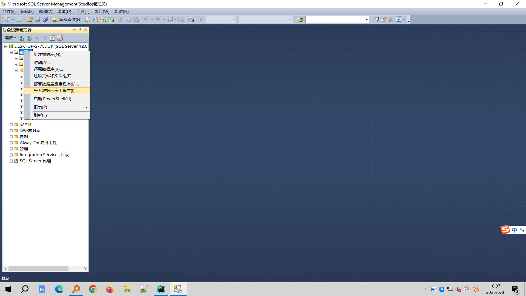Refresh the Object Explorer with the refresh icon

[x=52, y=38]
